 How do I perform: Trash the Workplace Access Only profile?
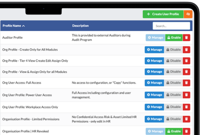point(186,107)
